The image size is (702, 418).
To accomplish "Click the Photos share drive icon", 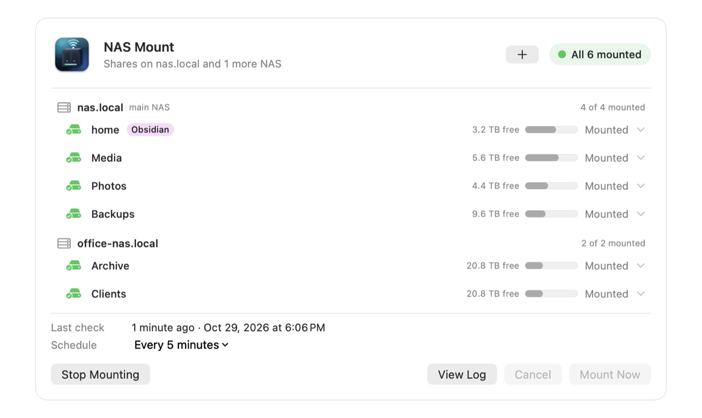I will point(74,186).
